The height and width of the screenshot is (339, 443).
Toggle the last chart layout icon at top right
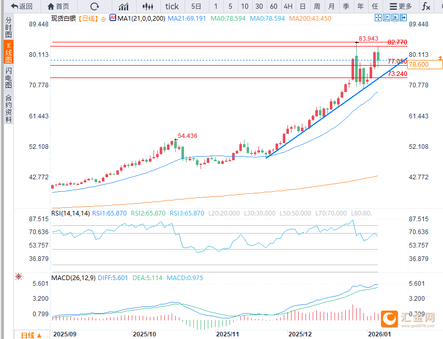pyautogui.click(x=402, y=18)
